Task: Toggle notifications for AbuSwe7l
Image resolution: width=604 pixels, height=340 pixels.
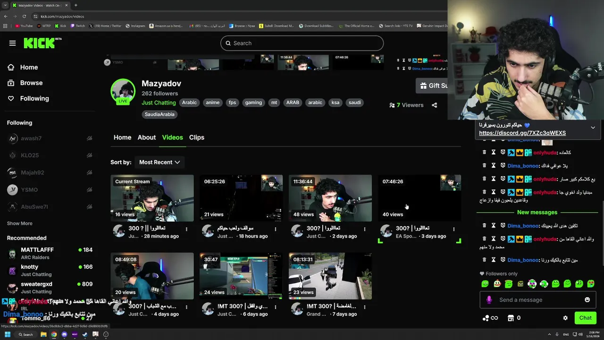Action: pyautogui.click(x=89, y=207)
